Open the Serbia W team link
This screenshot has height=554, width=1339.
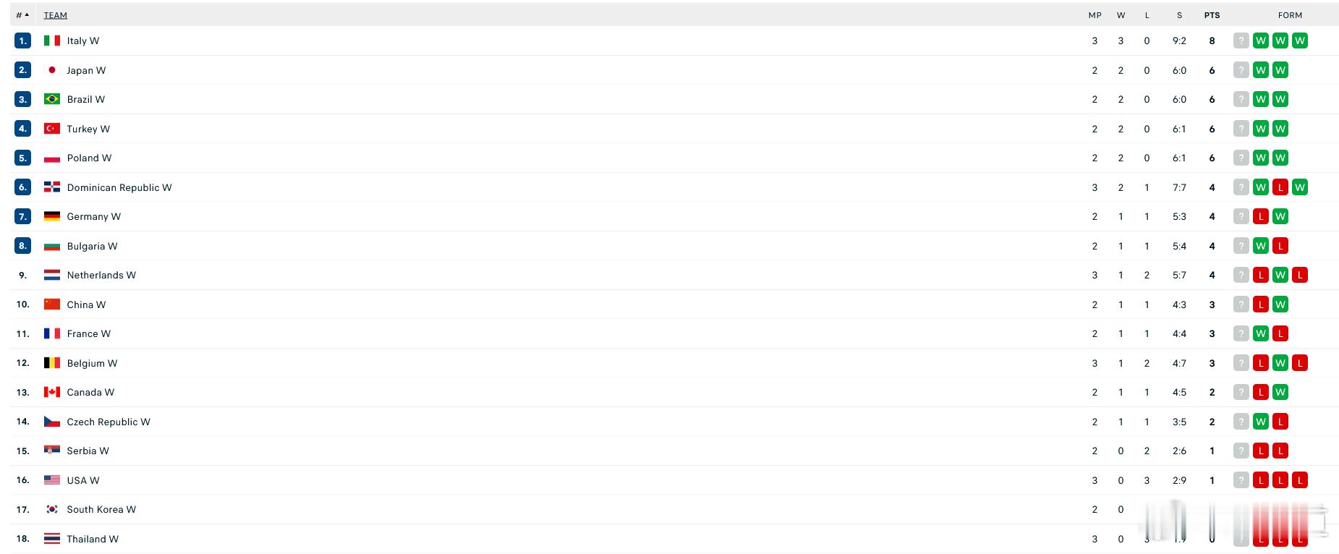[88, 451]
